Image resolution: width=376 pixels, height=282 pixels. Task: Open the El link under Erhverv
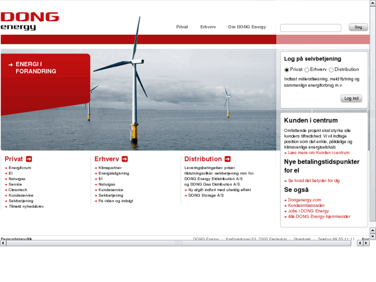(100, 179)
